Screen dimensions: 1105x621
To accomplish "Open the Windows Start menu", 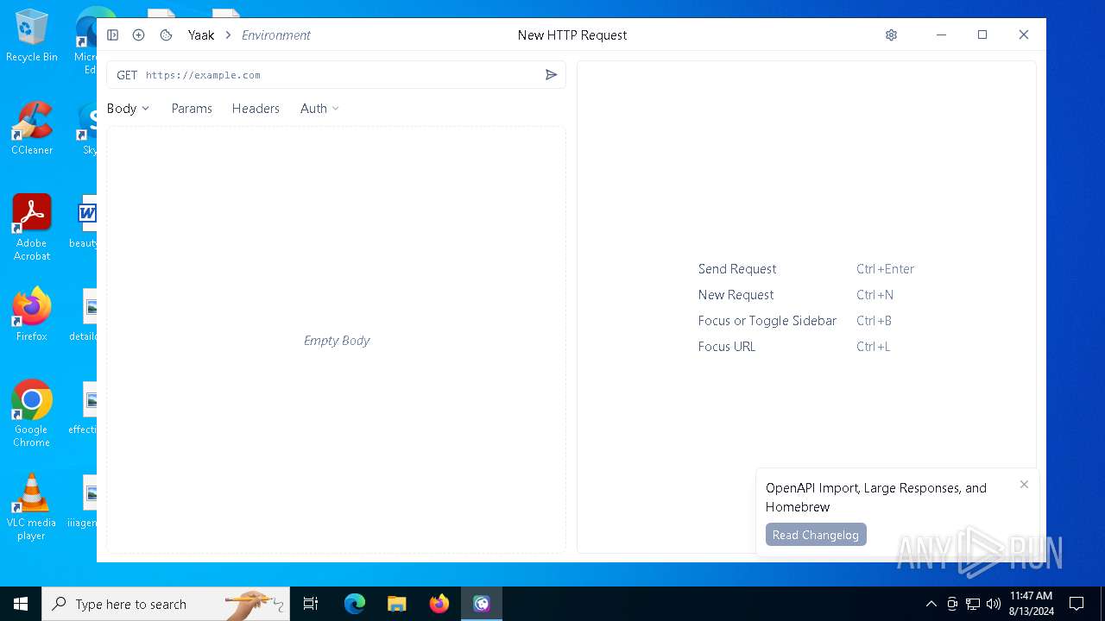I will tap(21, 604).
